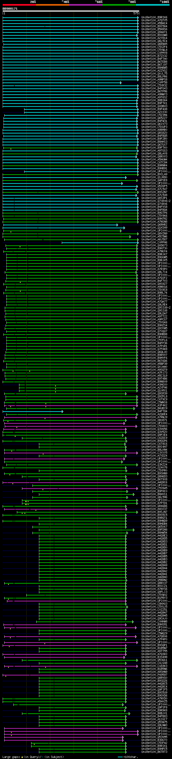Select hit UniRef100_B8B364

tap(154, 100)
